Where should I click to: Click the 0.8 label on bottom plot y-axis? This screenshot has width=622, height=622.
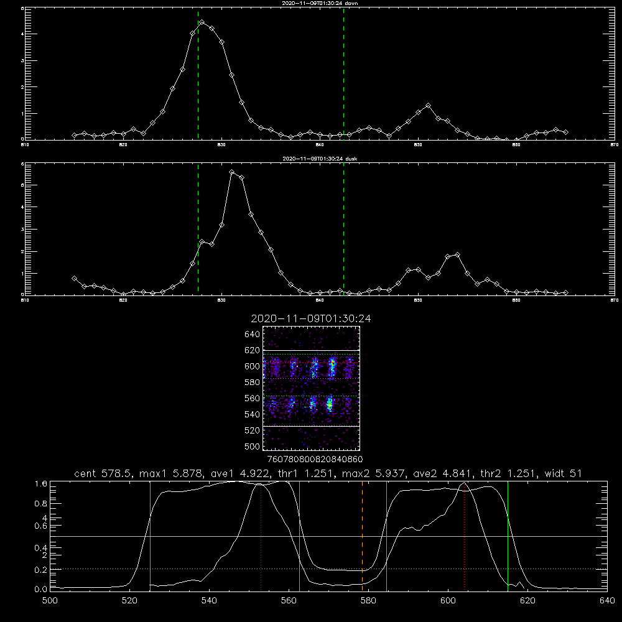coord(41,504)
